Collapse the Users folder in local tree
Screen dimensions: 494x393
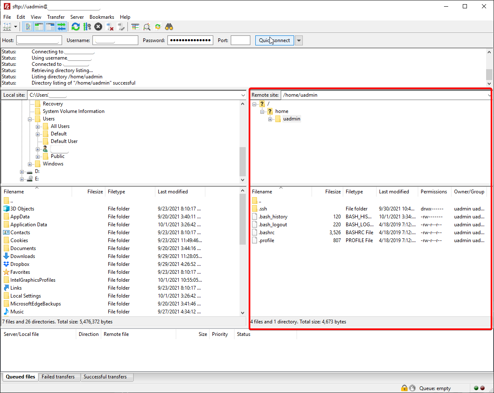pos(30,119)
